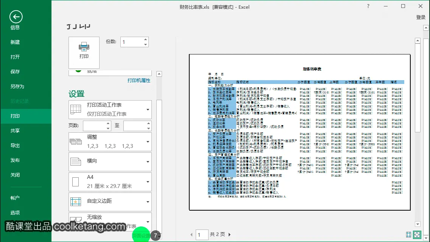Open the 横向 orientation dropdown

[x=110, y=162]
